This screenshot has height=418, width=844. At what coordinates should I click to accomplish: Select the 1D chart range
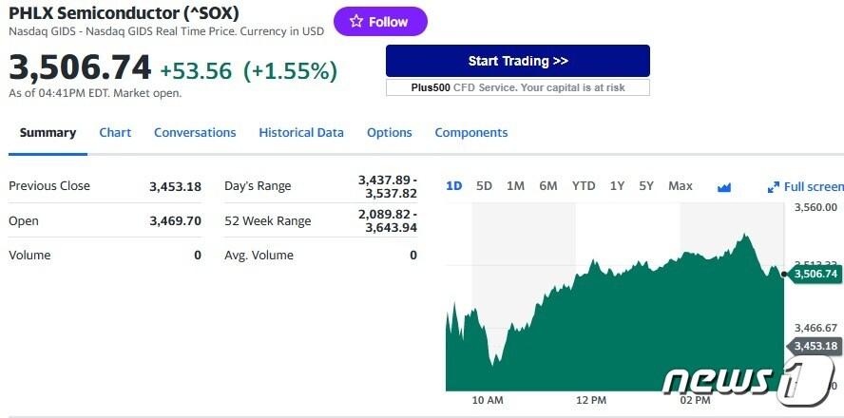click(454, 186)
